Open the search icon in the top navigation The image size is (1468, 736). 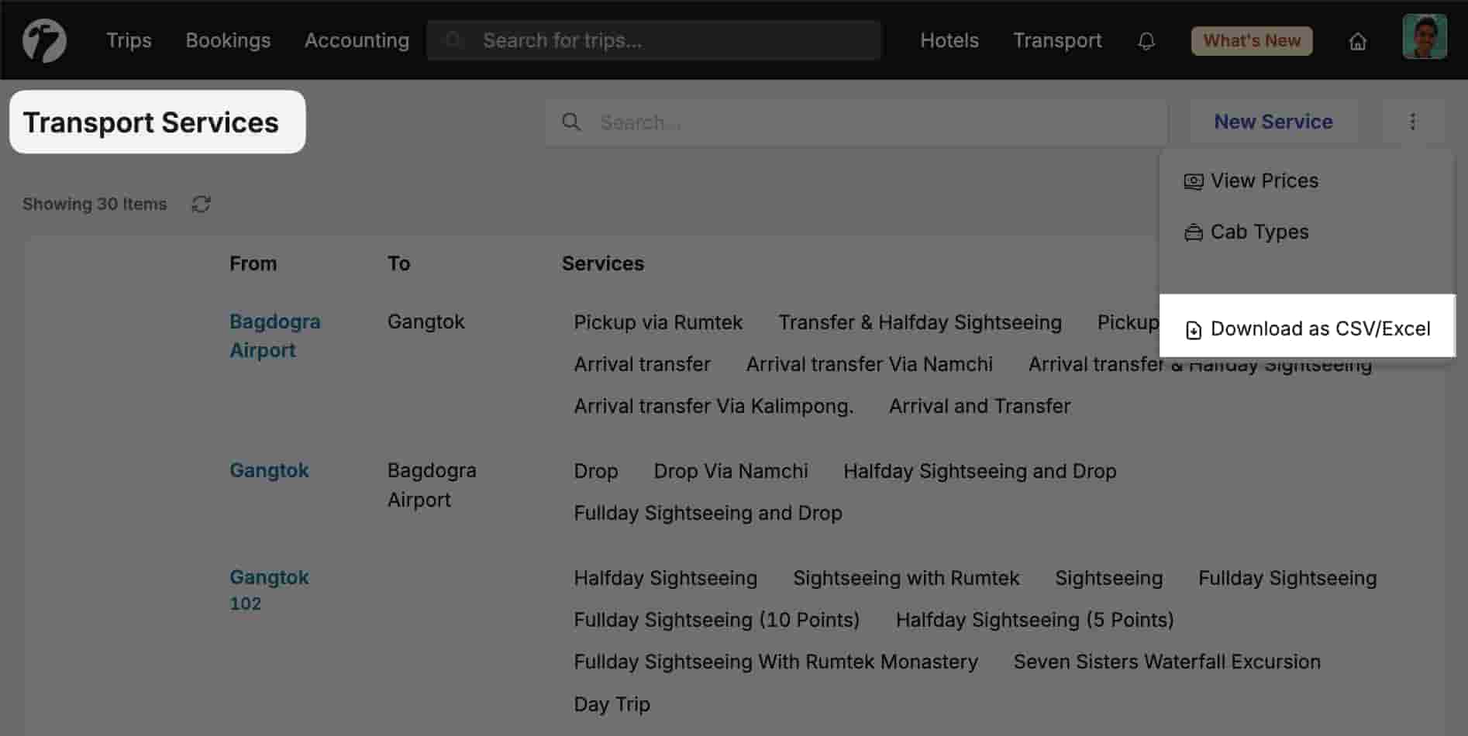(x=454, y=40)
